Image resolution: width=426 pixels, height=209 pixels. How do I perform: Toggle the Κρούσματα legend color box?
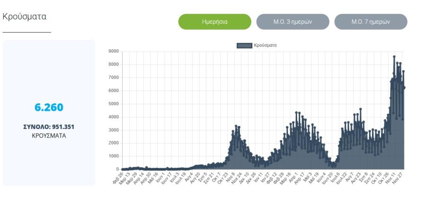pos(244,45)
